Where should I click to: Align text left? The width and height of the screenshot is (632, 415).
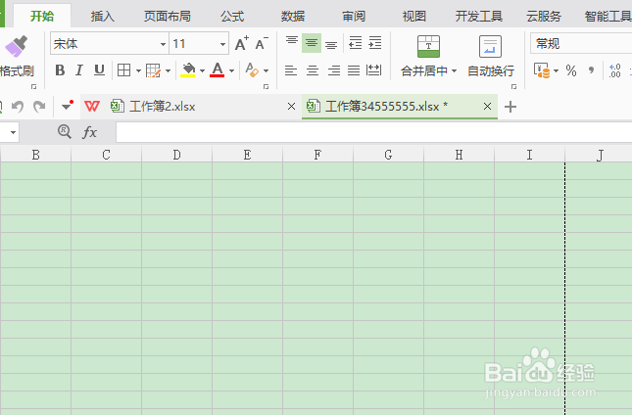[x=291, y=70]
